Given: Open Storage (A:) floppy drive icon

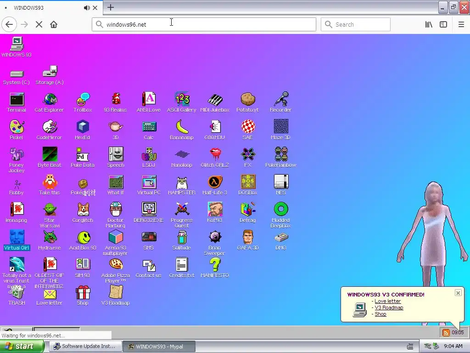Looking at the screenshot, I should point(50,75).
